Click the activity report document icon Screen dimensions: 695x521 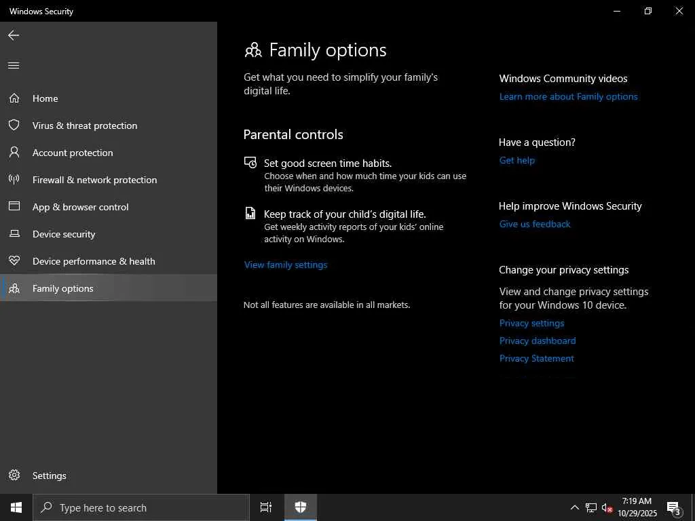tap(250, 213)
